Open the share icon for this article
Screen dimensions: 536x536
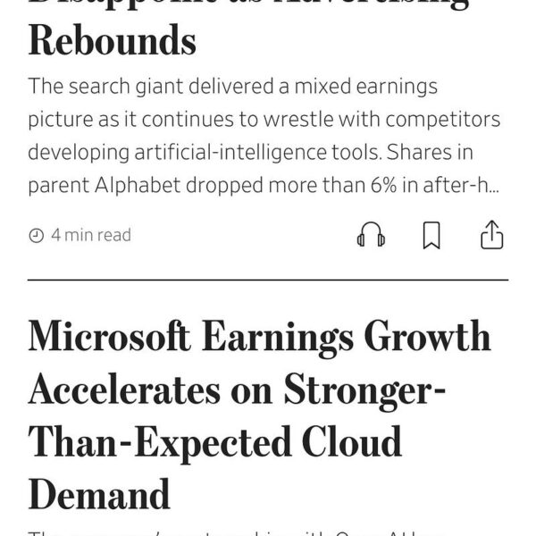tap(492, 234)
